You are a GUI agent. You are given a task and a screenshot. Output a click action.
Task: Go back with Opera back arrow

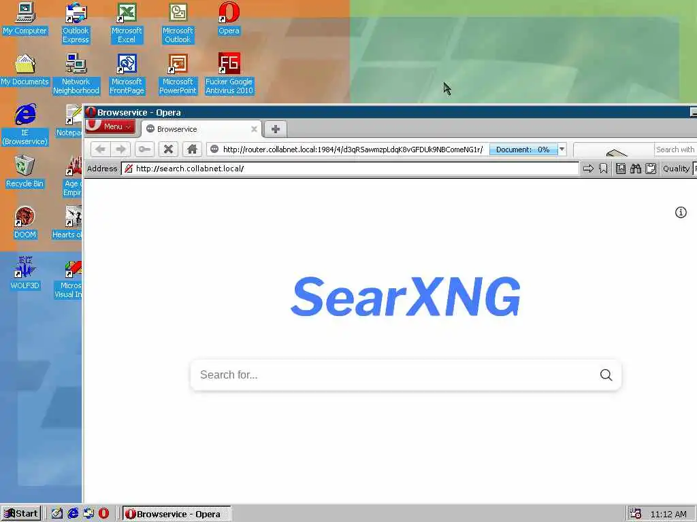[101, 149]
